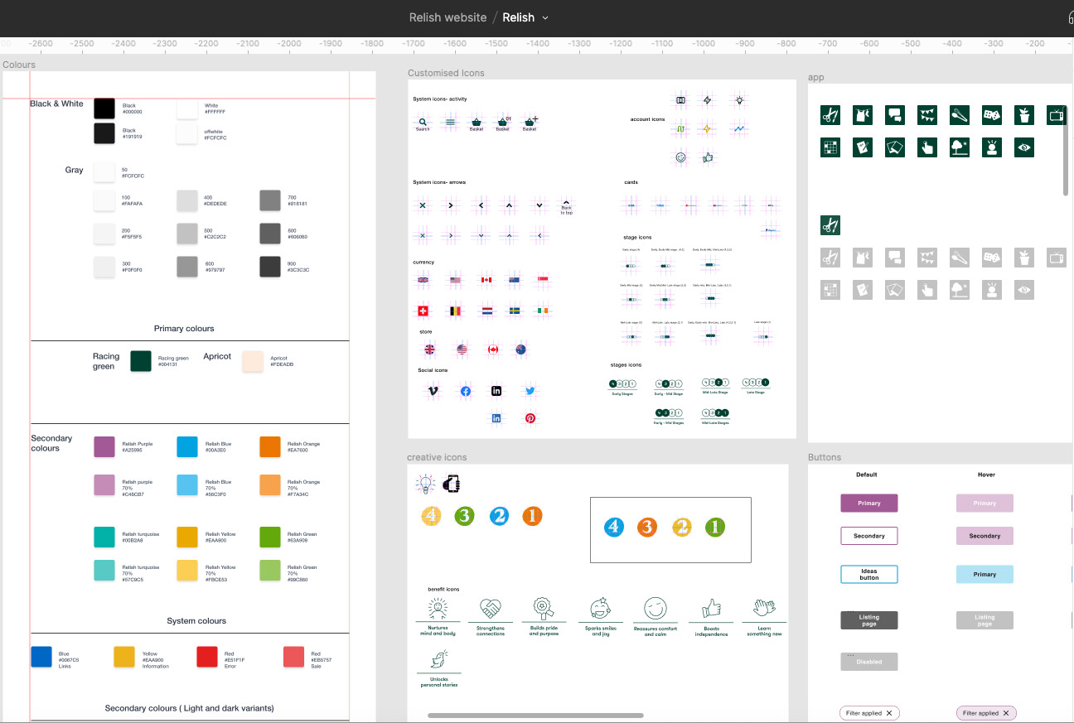Select the Colours frame label
Image resolution: width=1074 pixels, height=723 pixels.
19,65
